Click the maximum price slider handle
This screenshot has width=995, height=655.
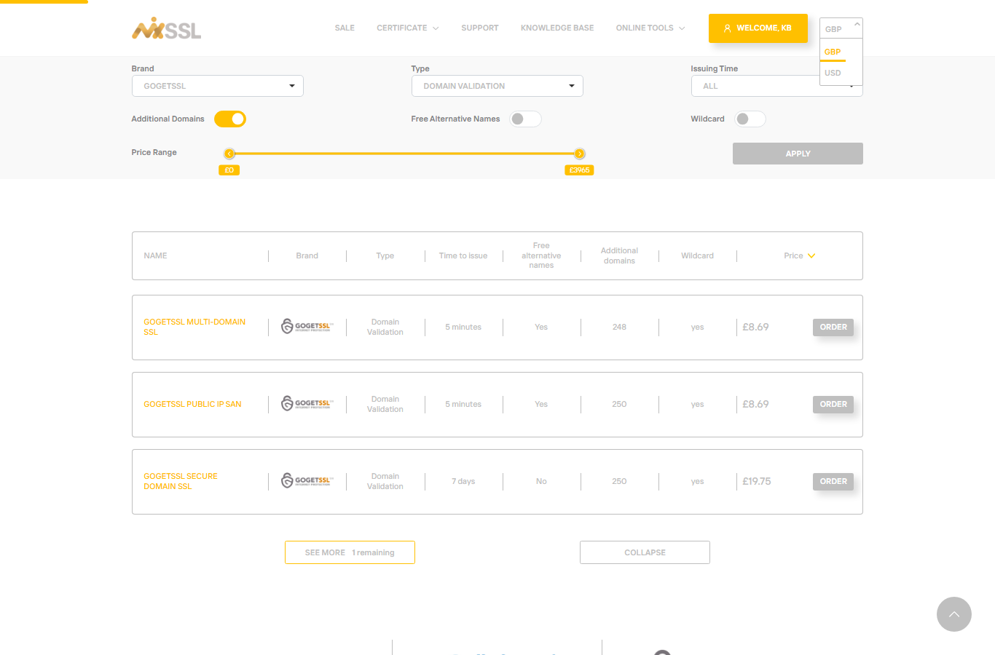coord(580,154)
